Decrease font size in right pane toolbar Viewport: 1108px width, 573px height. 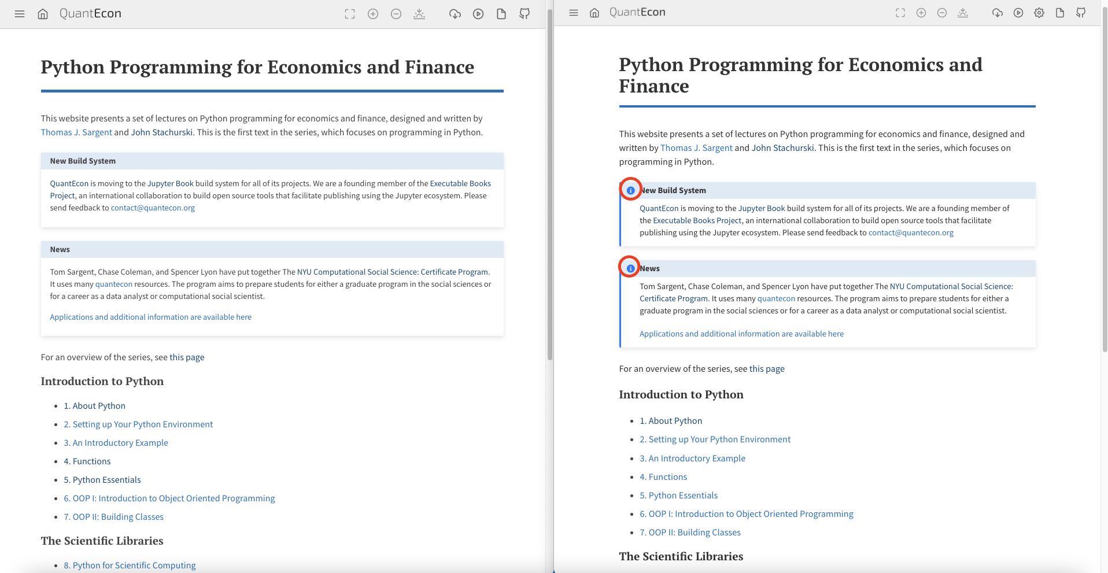point(942,13)
